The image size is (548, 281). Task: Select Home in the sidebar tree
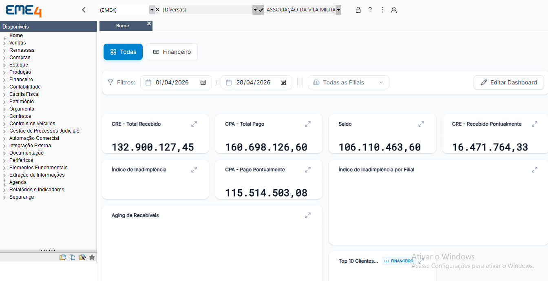pos(16,35)
